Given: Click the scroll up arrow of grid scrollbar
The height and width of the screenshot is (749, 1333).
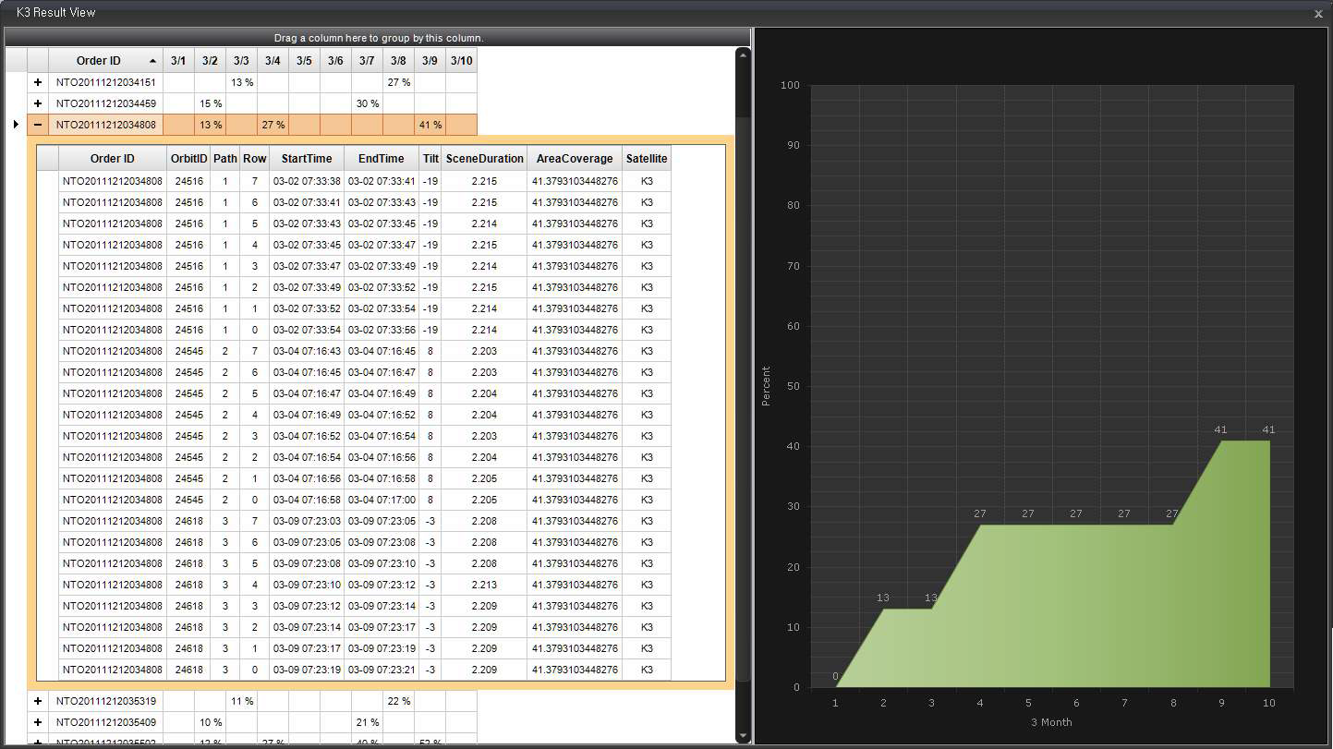Looking at the screenshot, I should click(x=743, y=55).
